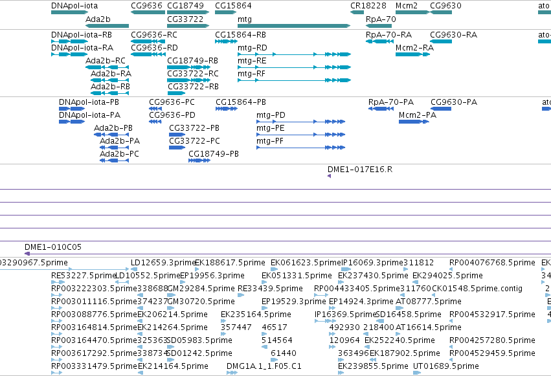Select protein Ada2b-PB
The height and width of the screenshot is (376, 551).
[x=111, y=135]
